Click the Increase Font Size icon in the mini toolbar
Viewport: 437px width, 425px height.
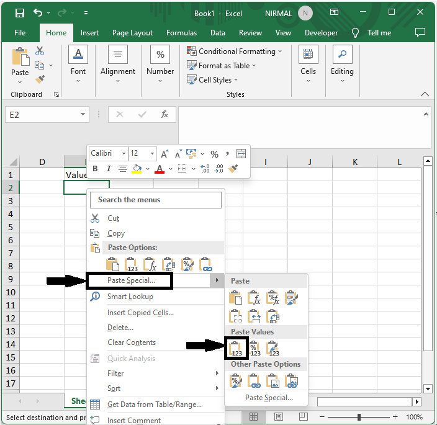164,154
